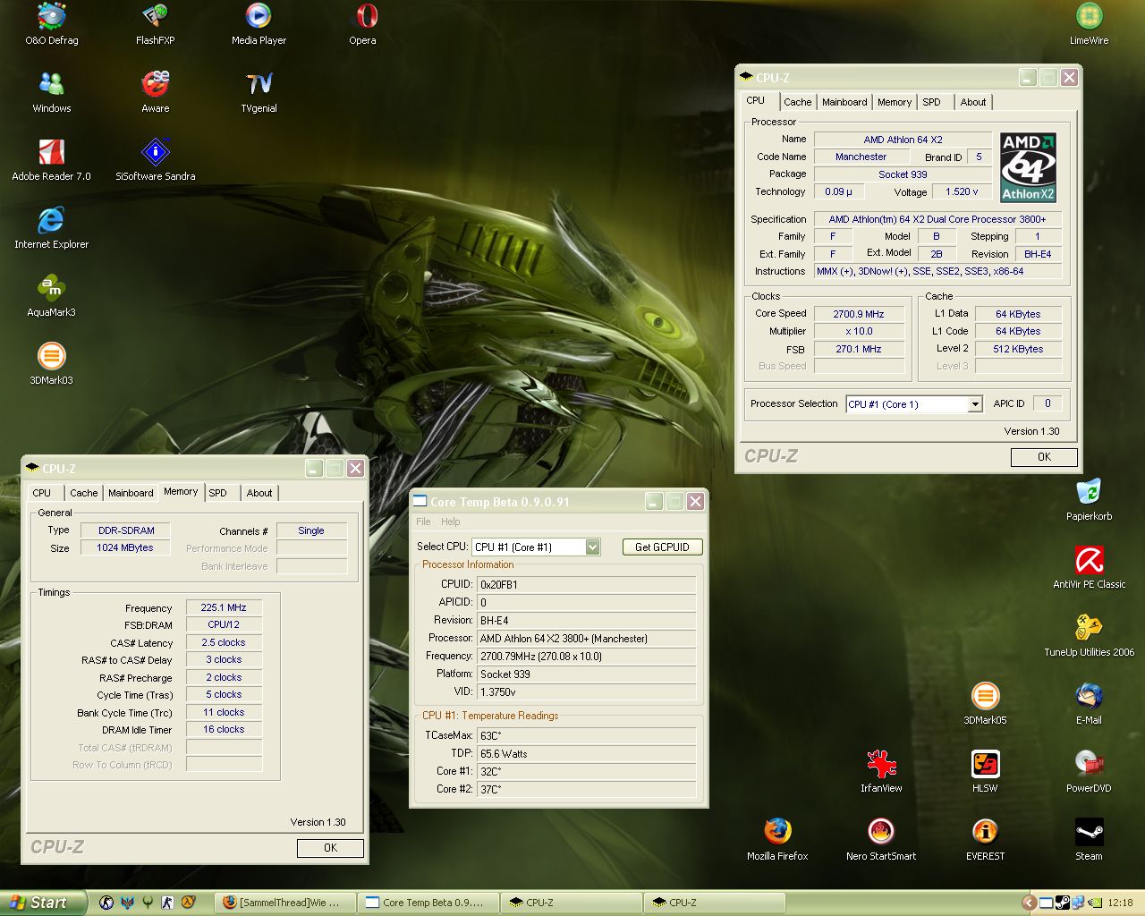Screen dimensions: 1145x916
Task: Open Mainboard tab in the CPU-Z Memory window
Action: click(x=131, y=493)
